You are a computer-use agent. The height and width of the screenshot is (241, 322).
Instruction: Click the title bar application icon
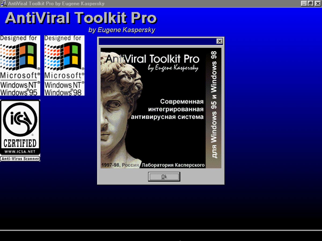[x=4, y=4]
